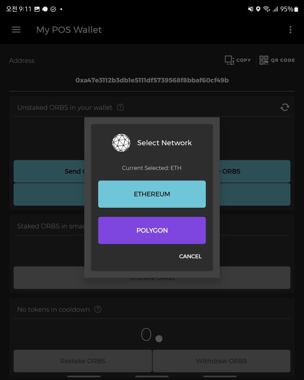Show the QR code for address

[277, 60]
